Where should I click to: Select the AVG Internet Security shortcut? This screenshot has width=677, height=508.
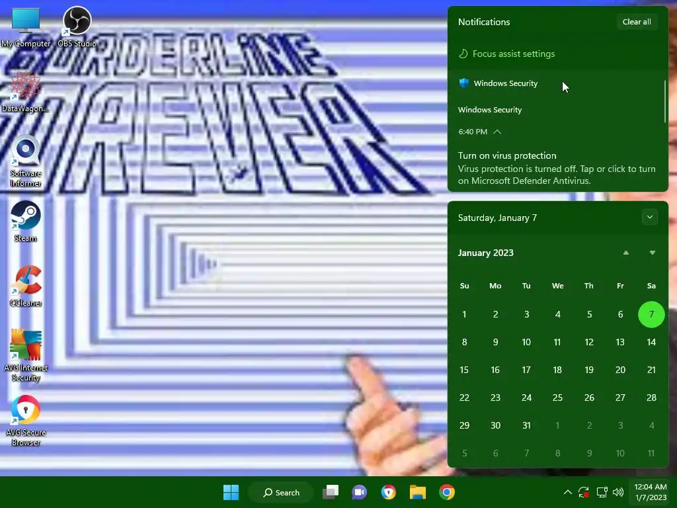click(26, 355)
